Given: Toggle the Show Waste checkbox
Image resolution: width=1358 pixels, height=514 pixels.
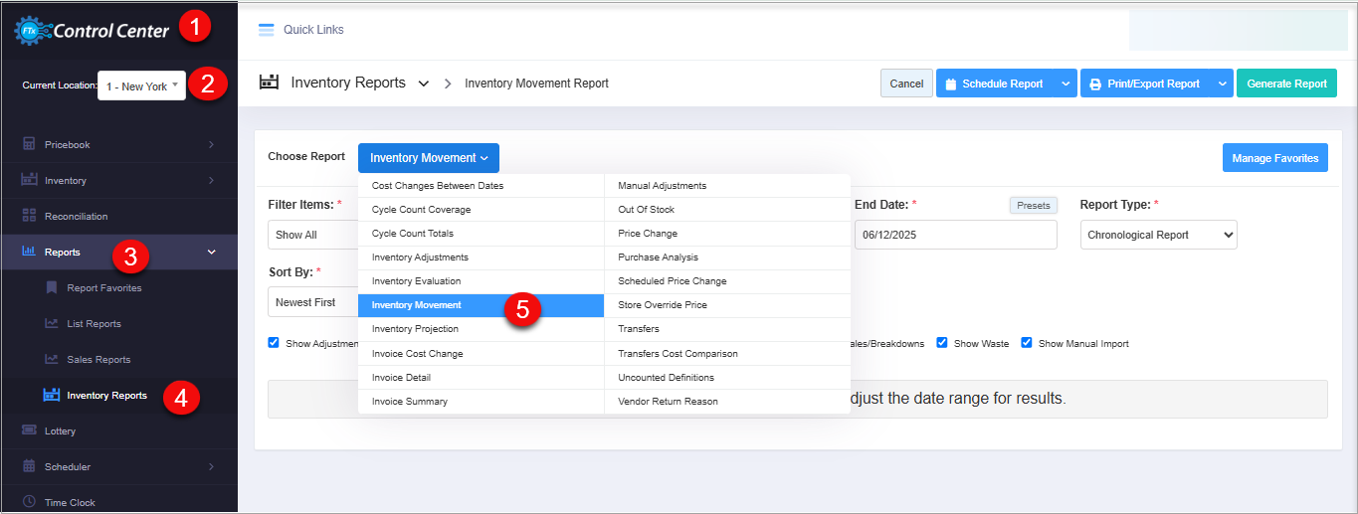Looking at the screenshot, I should [x=942, y=343].
